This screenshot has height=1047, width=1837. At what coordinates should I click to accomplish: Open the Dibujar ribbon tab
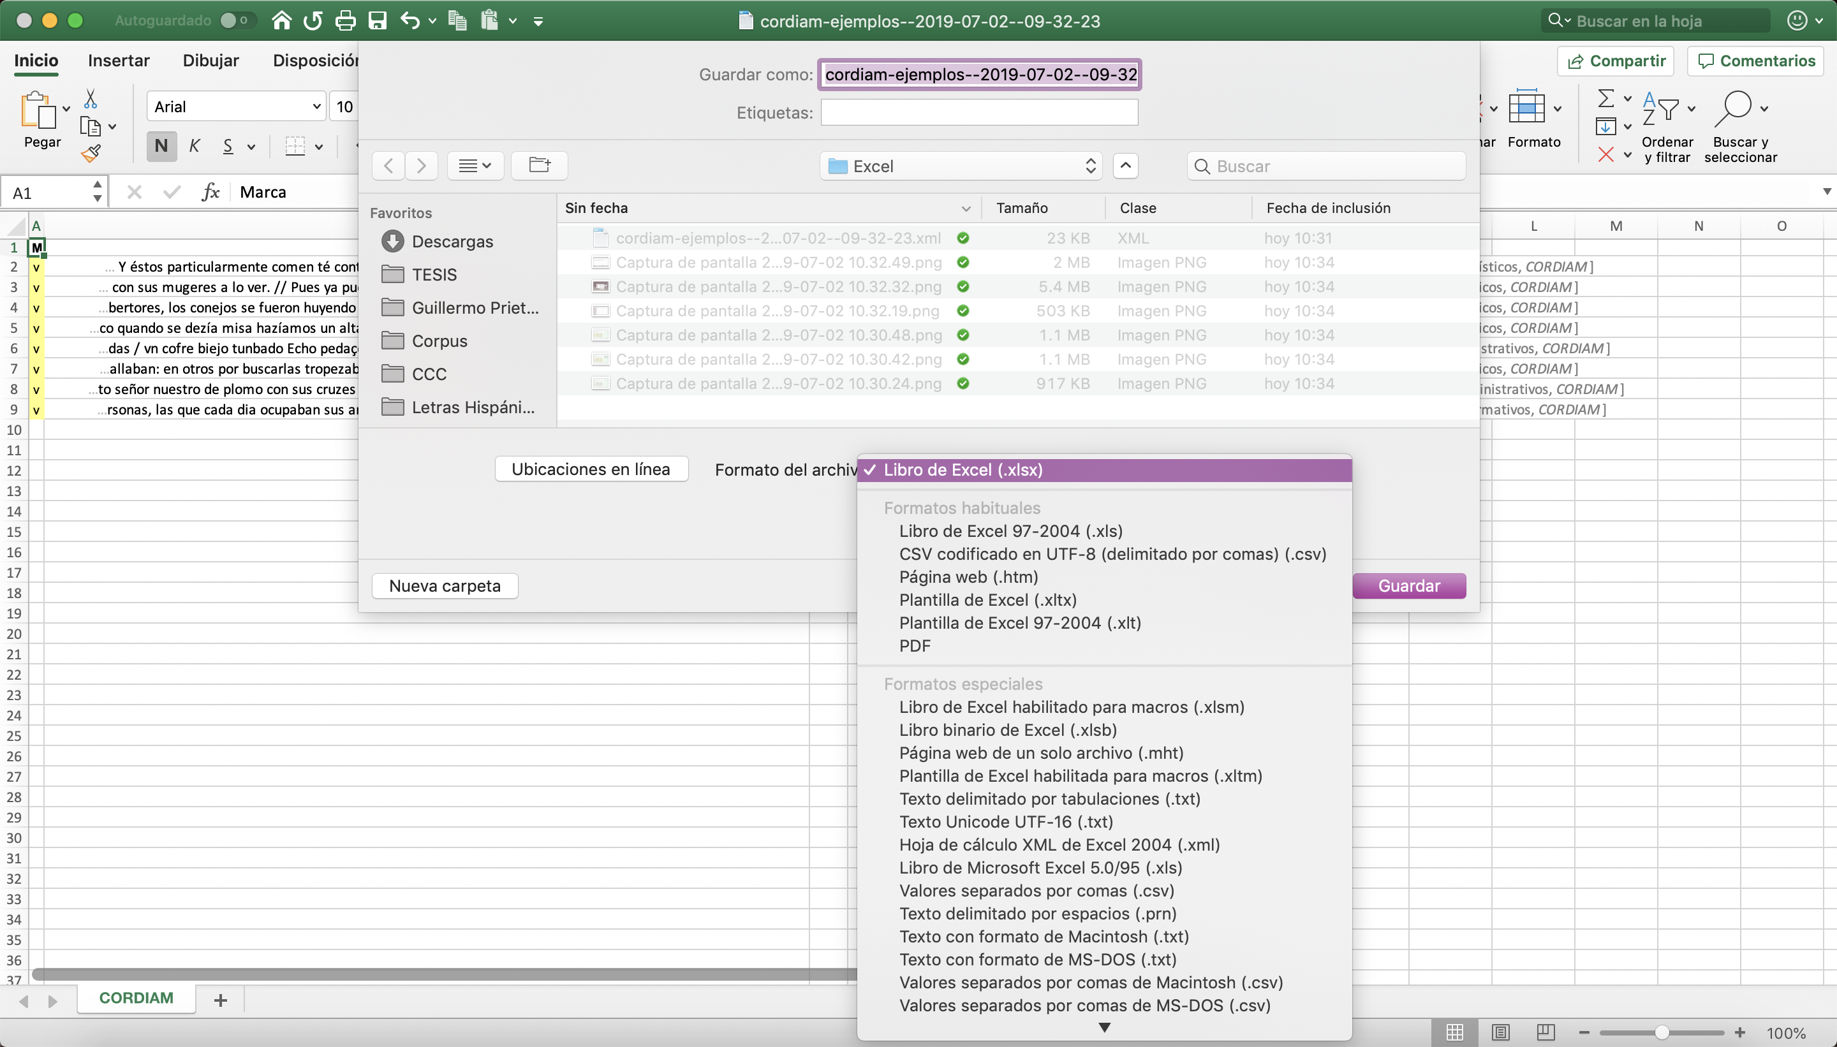(x=210, y=61)
